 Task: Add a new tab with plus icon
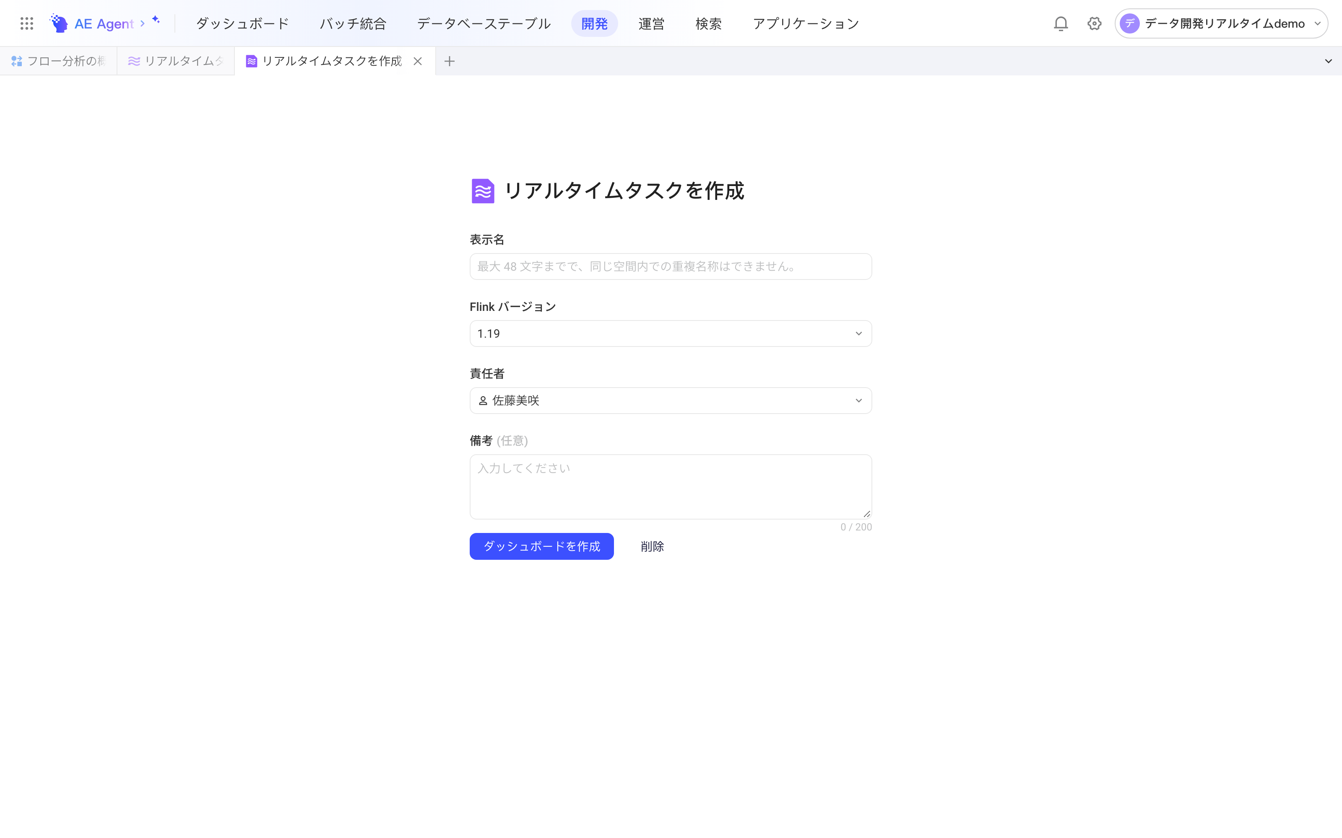(449, 61)
